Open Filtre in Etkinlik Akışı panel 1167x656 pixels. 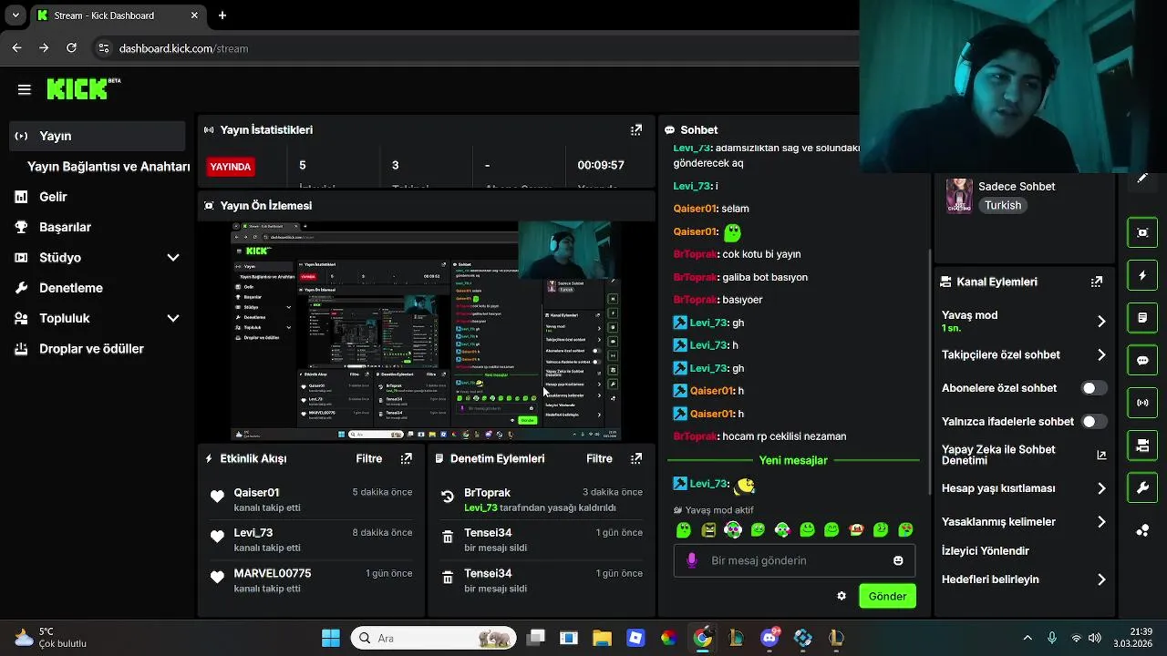click(x=369, y=458)
